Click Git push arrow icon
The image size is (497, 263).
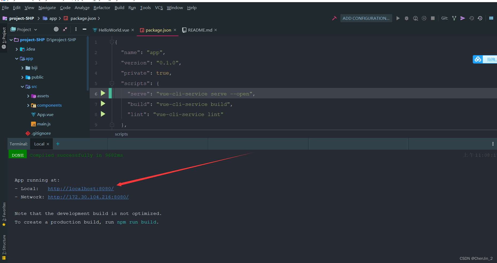[x=462, y=18]
